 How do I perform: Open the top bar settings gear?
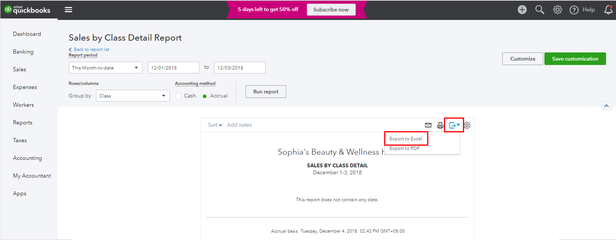coord(557,10)
